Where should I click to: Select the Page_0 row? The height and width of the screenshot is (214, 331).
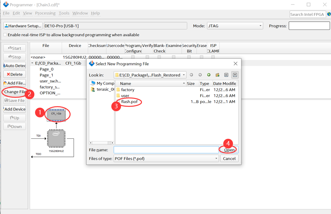point(47,69)
